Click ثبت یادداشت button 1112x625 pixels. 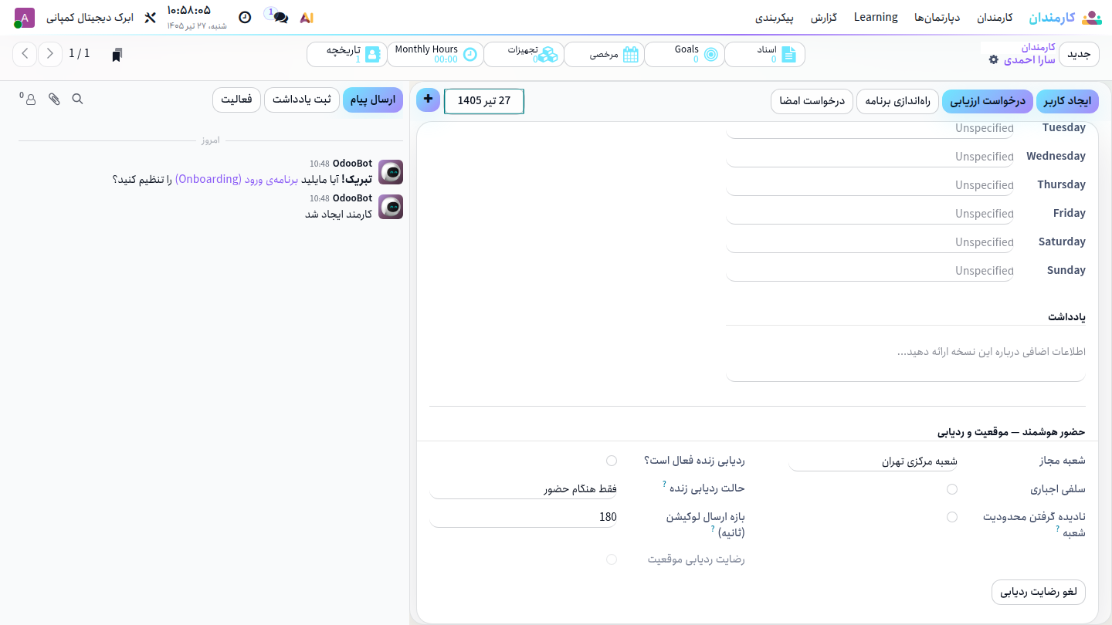tap(302, 100)
